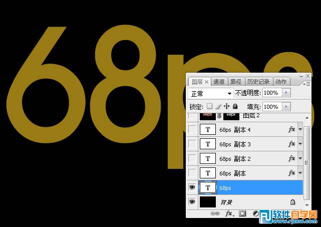Show the 68ps 副本 2 layer
This screenshot has width=321, height=227.
(x=192, y=158)
